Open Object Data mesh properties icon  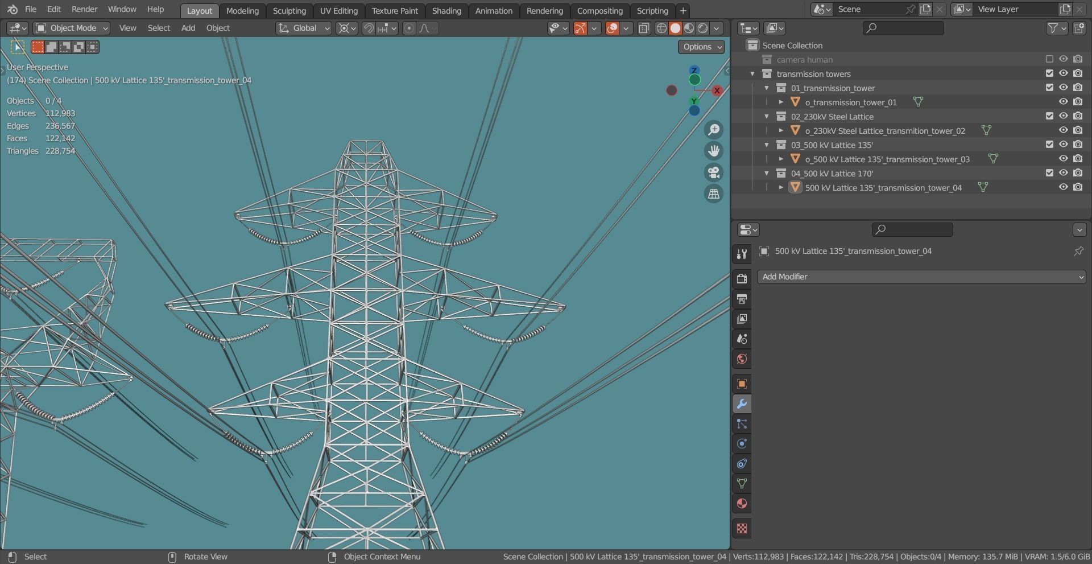coord(742,484)
